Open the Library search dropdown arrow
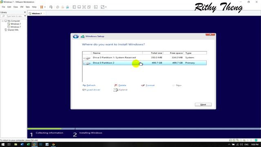This screenshot has height=147, width=261. [x=25, y=16]
